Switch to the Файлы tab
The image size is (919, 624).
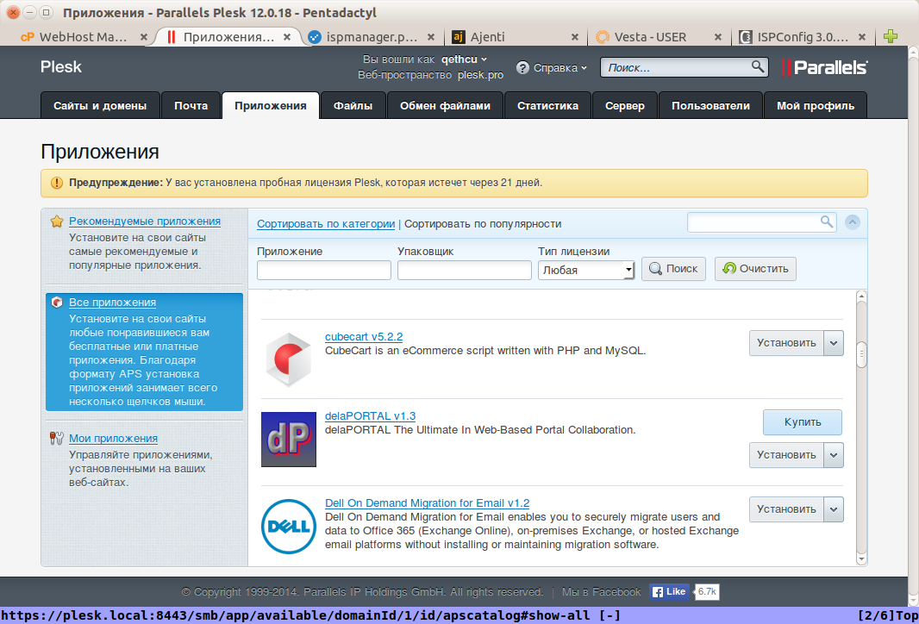pos(353,105)
